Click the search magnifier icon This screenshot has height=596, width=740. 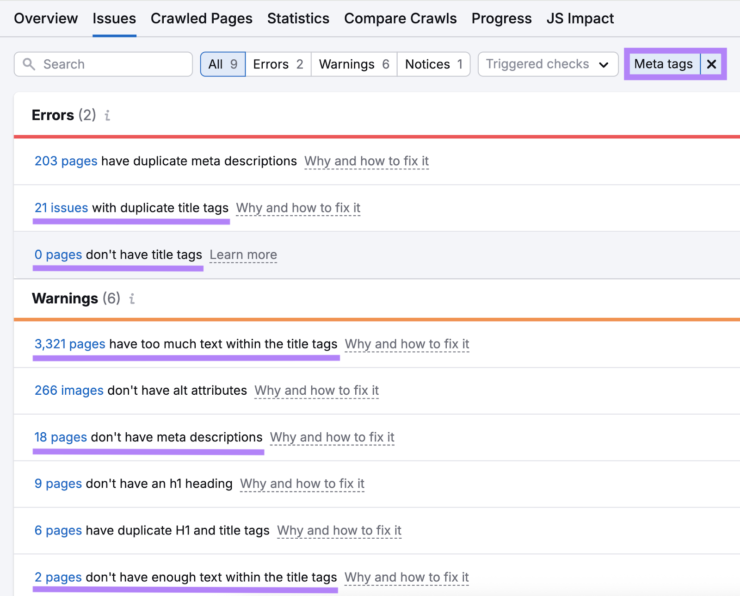pyautogui.click(x=29, y=64)
